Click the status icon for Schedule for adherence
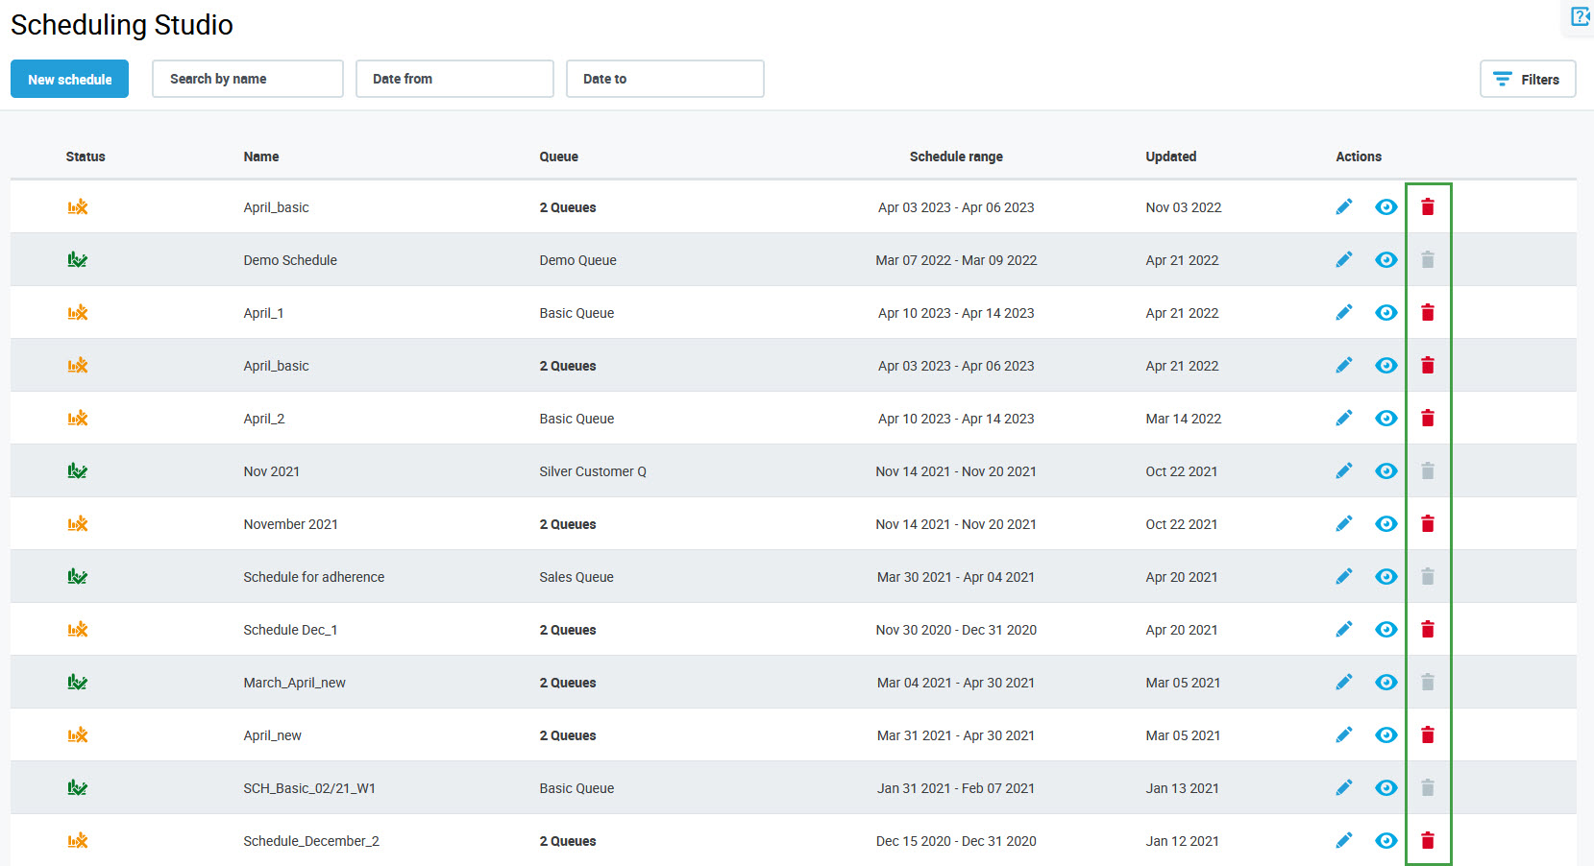This screenshot has height=866, width=1594. [78, 576]
